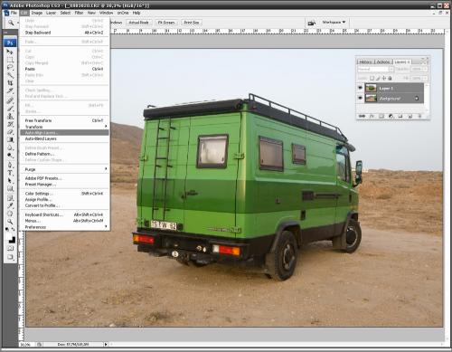Click the foreground/background color swatch
The height and width of the screenshot is (352, 452).
(x=10, y=237)
